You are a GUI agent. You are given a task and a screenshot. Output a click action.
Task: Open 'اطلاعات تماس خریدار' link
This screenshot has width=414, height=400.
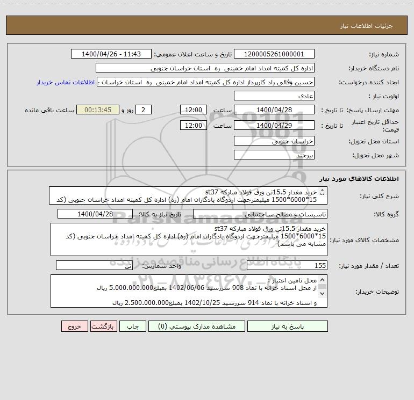[x=66, y=82]
